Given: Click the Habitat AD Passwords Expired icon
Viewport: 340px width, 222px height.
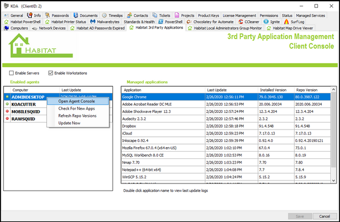Looking at the screenshot, I should [73, 28].
